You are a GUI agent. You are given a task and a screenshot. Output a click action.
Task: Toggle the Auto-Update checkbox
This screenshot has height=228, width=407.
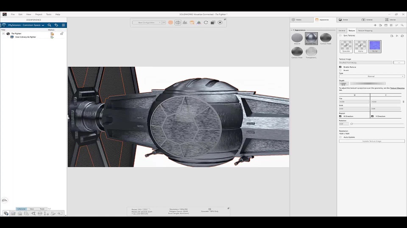(340, 137)
